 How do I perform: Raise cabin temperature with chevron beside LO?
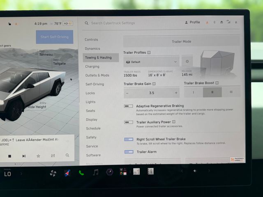click(21, 174)
